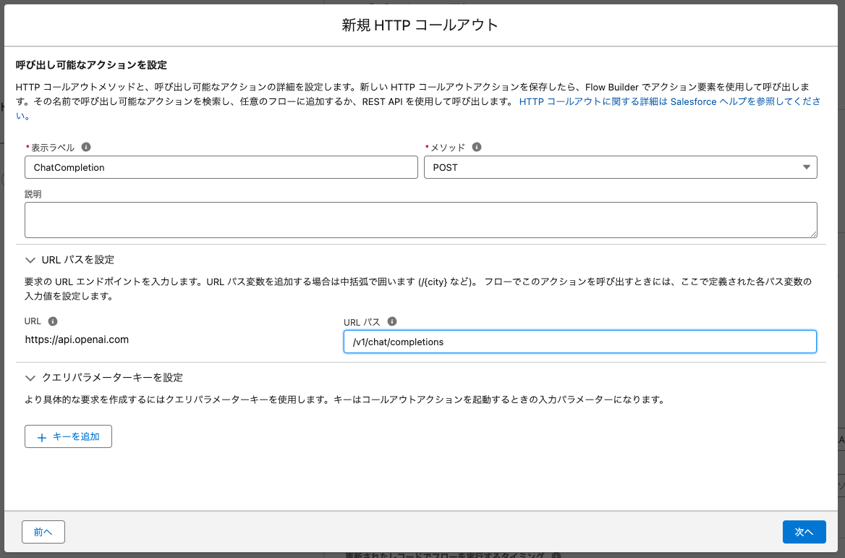
Task: Open the メソッド POST dropdown
Action: [620, 167]
